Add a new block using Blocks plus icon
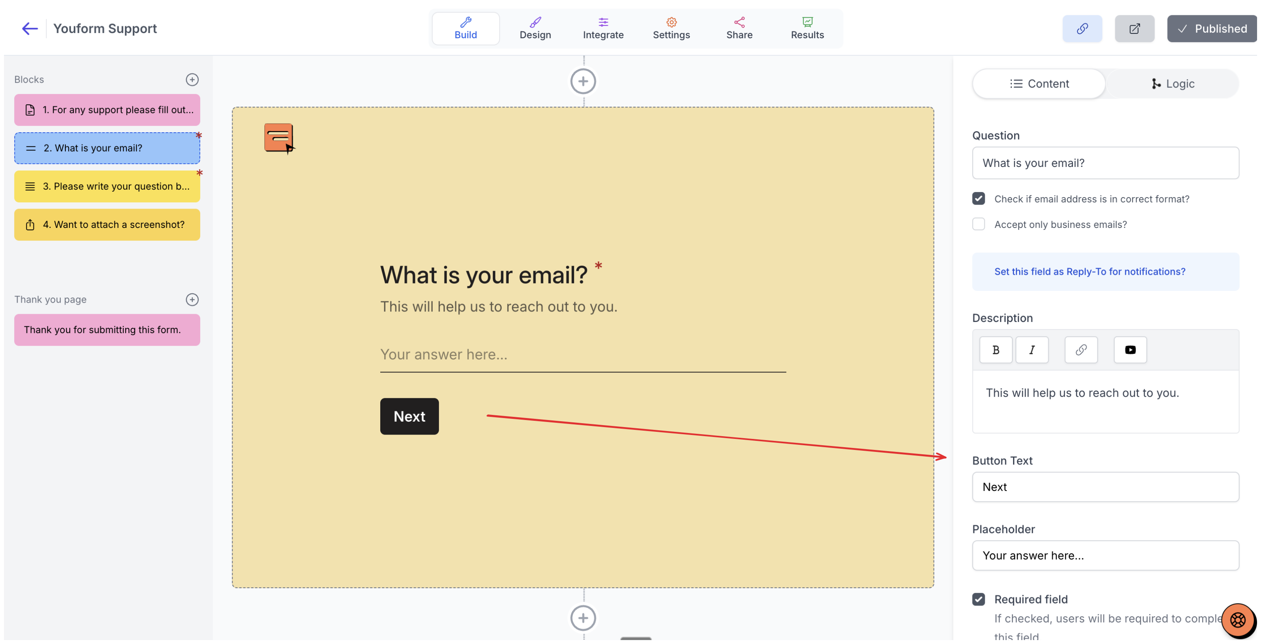This screenshot has height=644, width=1261. [192, 79]
